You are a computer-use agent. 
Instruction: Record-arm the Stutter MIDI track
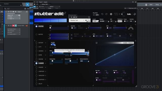tap(13, 26)
